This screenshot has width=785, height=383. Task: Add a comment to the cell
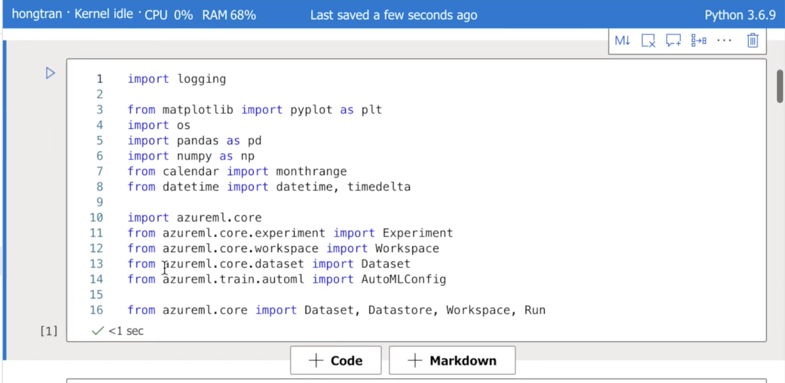[x=673, y=40]
